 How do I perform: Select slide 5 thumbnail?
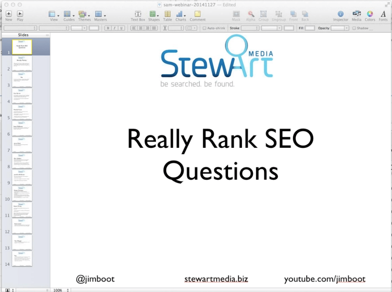point(22,112)
